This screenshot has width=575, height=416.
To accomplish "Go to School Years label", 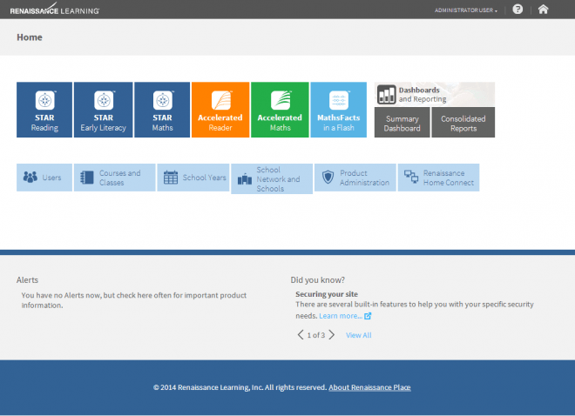I will click(204, 178).
